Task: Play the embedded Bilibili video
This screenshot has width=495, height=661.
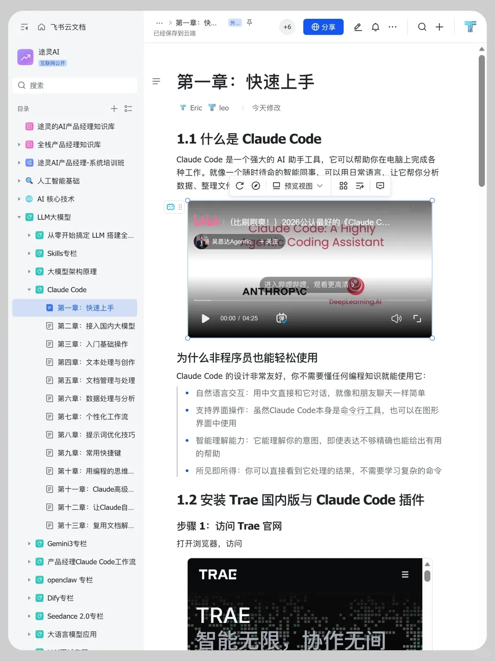Action: click(x=205, y=318)
